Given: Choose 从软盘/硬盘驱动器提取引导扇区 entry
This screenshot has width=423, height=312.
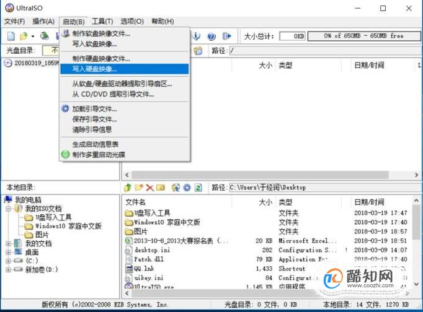Looking at the screenshot, I should tap(125, 84).
